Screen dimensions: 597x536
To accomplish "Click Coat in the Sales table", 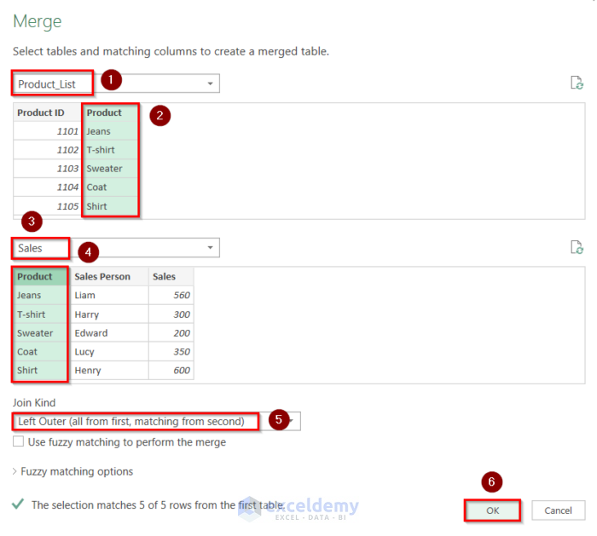I will click(40, 351).
